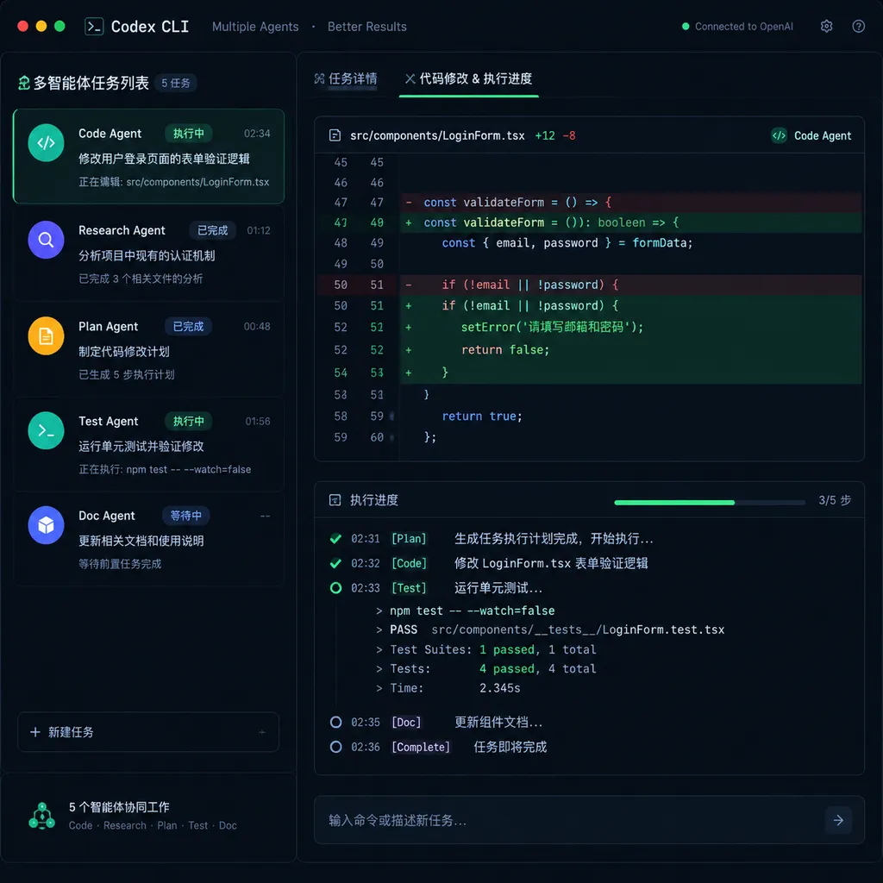Click the 3/5 步 step counter
The image size is (883, 883).
point(835,500)
